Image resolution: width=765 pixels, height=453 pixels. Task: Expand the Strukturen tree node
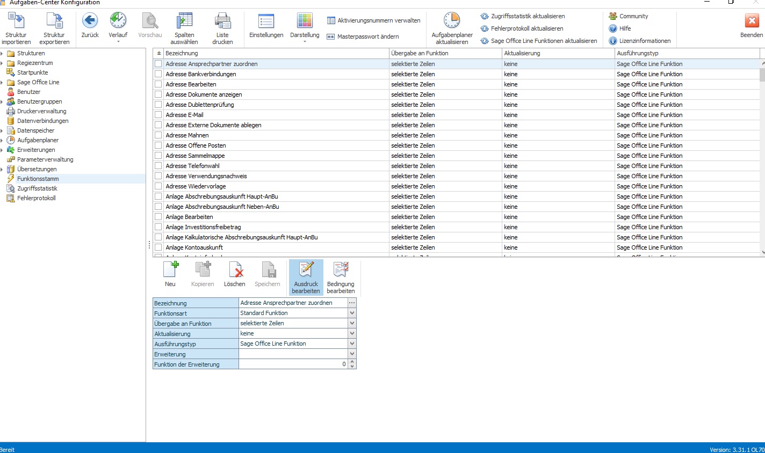(x=2, y=53)
